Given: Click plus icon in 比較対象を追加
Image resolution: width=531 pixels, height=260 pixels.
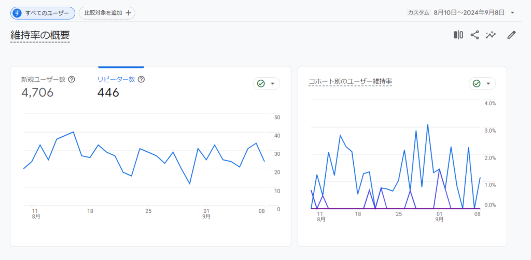Looking at the screenshot, I should (128, 13).
